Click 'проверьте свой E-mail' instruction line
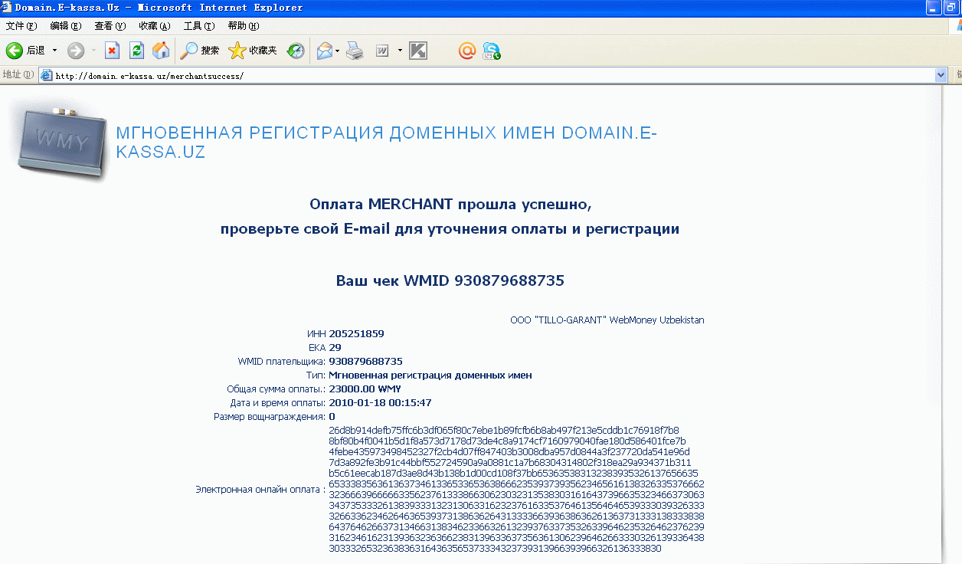The height and width of the screenshot is (564, 962). coord(450,229)
